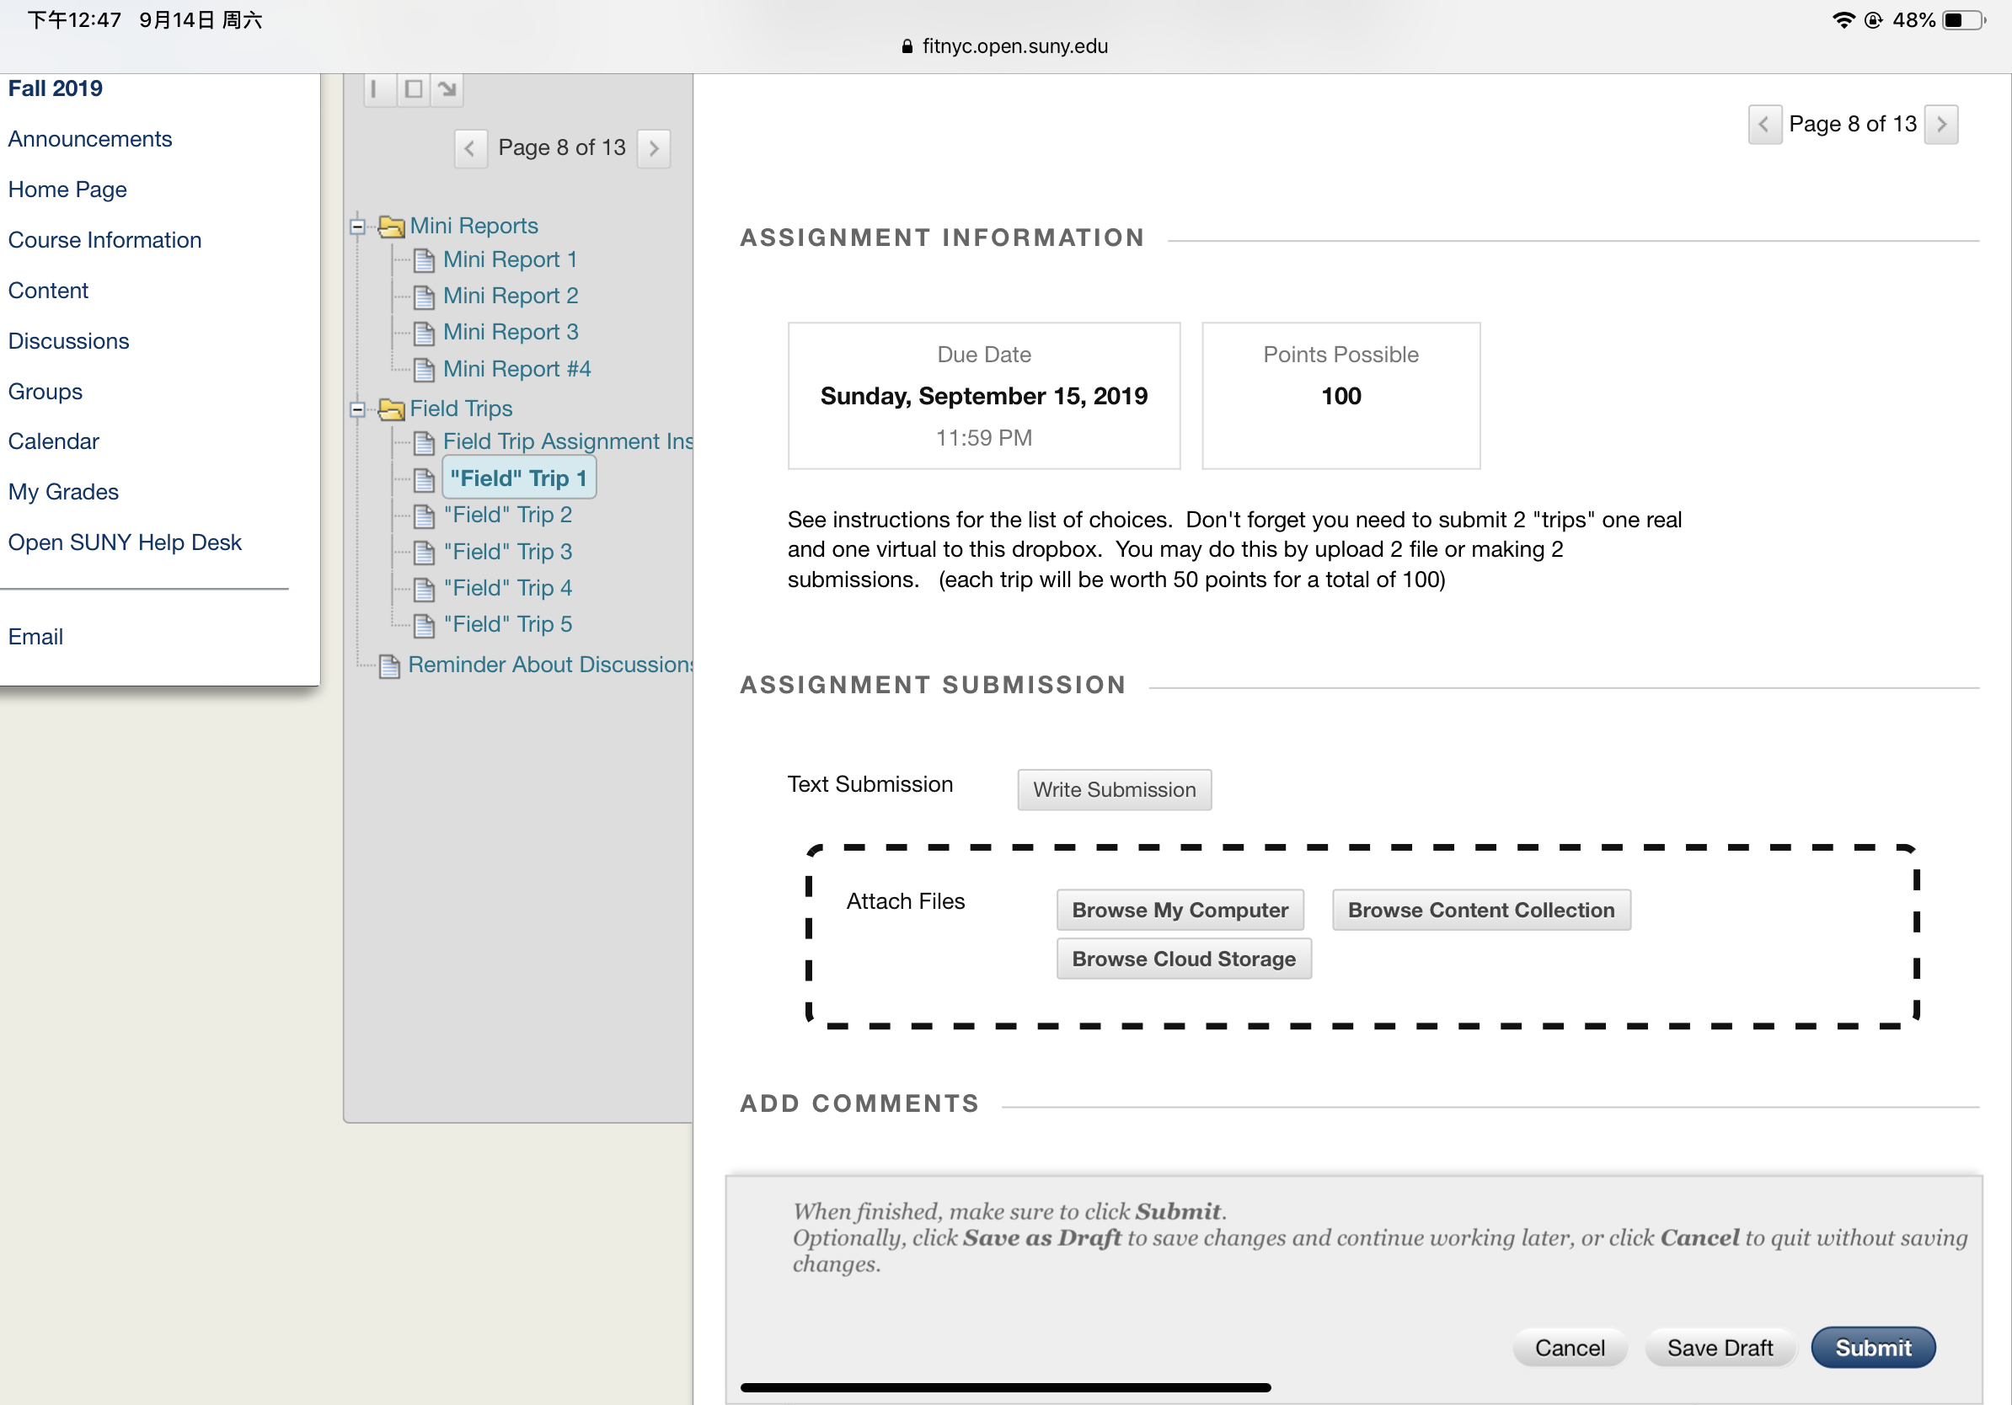Open "Field" Trip 2 in the tree
Image resolution: width=2012 pixels, height=1405 pixels.
[x=507, y=515]
